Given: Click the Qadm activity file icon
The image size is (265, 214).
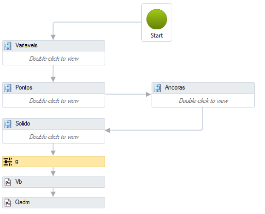Looking at the screenshot, I should coord(8,203).
